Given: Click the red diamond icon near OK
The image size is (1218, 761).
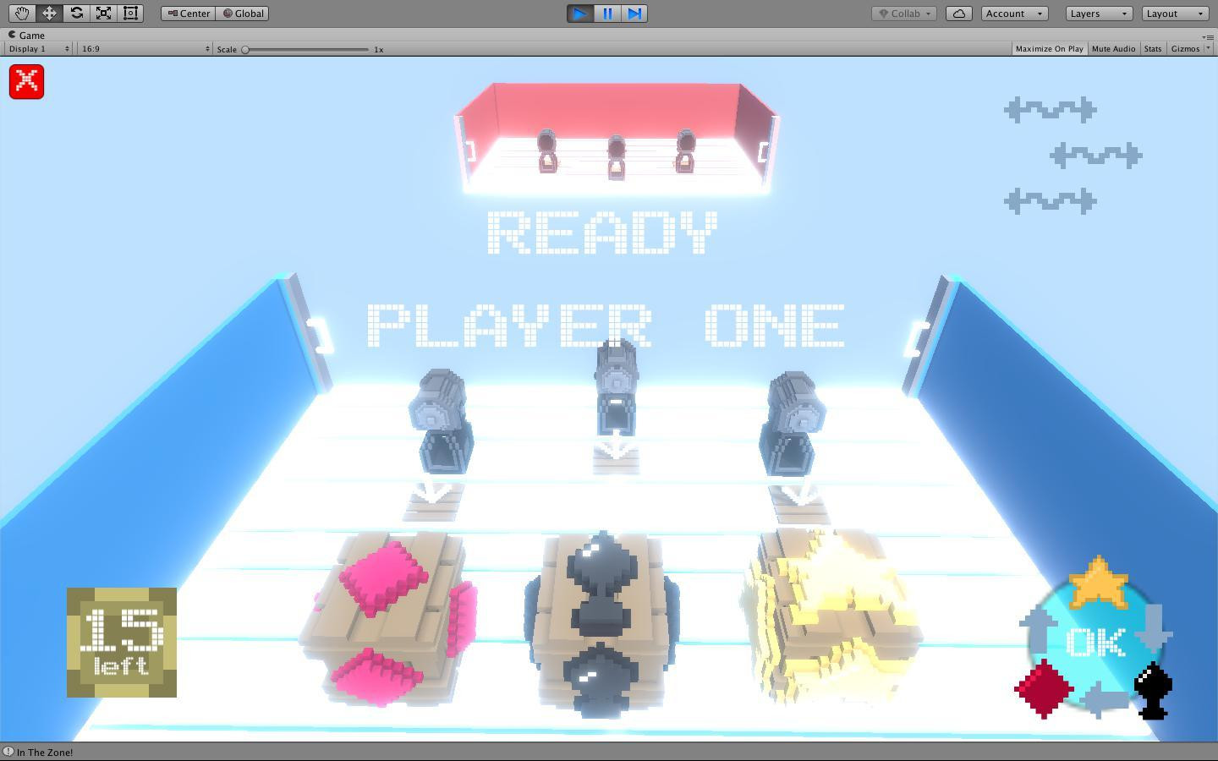Looking at the screenshot, I should point(1044,689).
